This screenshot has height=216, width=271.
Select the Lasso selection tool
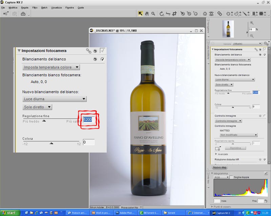238,13
